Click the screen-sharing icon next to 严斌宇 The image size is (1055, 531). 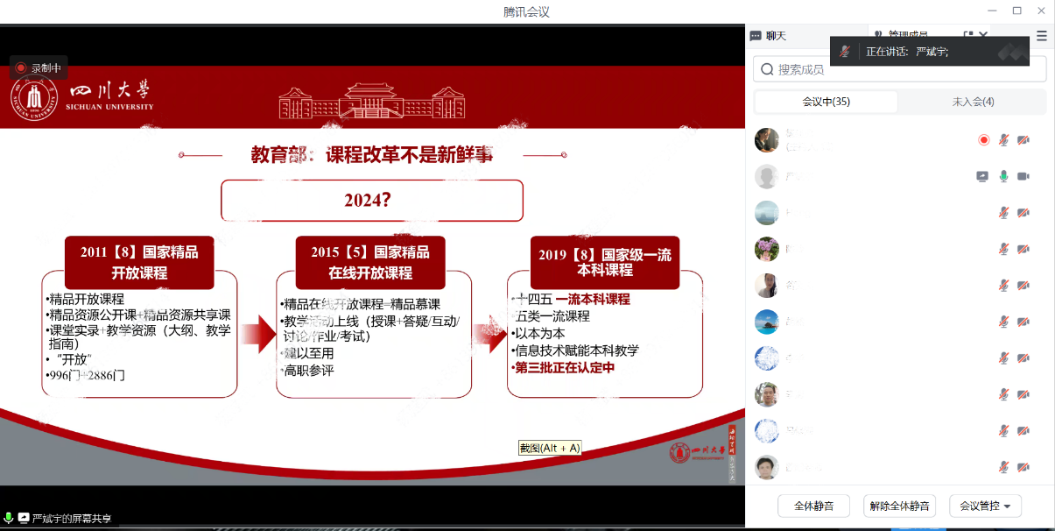[981, 176]
